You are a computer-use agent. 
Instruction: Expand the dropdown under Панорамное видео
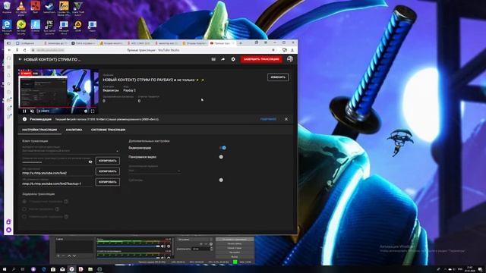pos(154,171)
